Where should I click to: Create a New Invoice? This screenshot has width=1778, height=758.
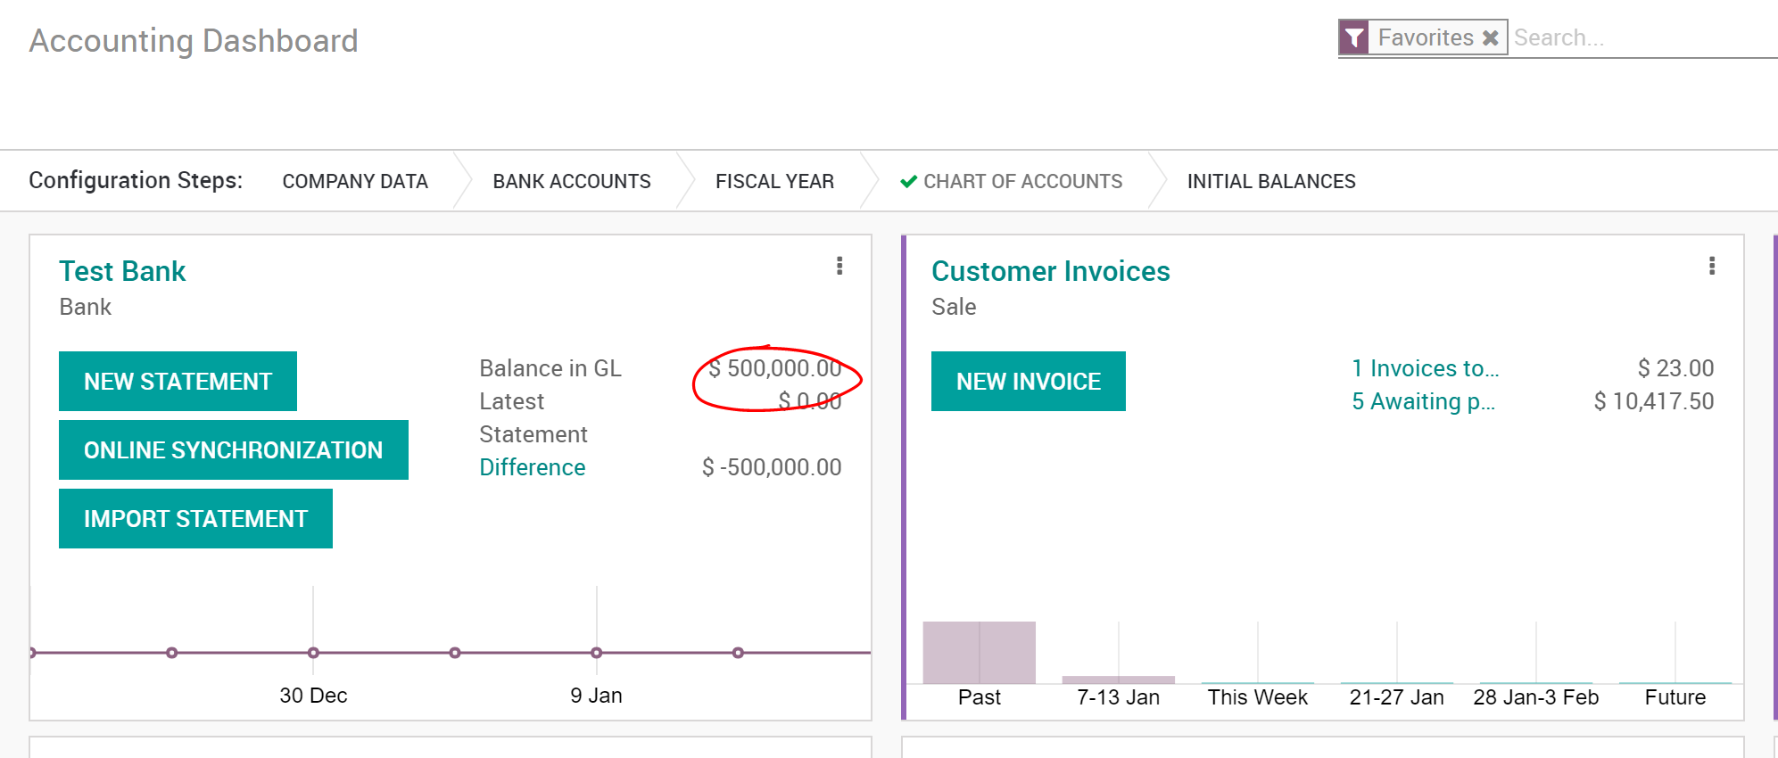[x=1029, y=382]
